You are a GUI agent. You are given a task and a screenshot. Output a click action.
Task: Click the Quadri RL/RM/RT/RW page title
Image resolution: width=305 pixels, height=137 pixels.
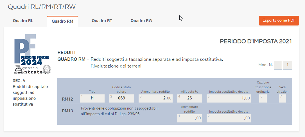click(42, 7)
